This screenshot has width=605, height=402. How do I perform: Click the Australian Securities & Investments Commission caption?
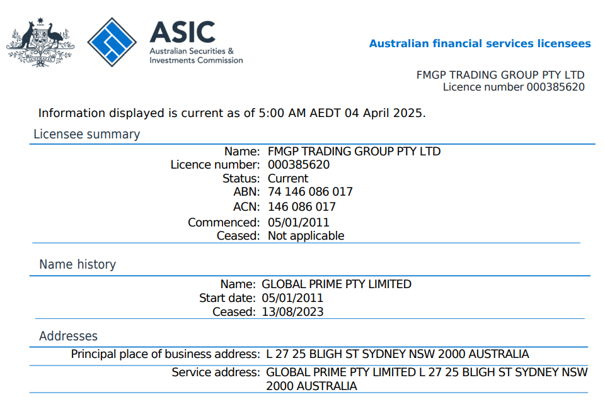195,55
